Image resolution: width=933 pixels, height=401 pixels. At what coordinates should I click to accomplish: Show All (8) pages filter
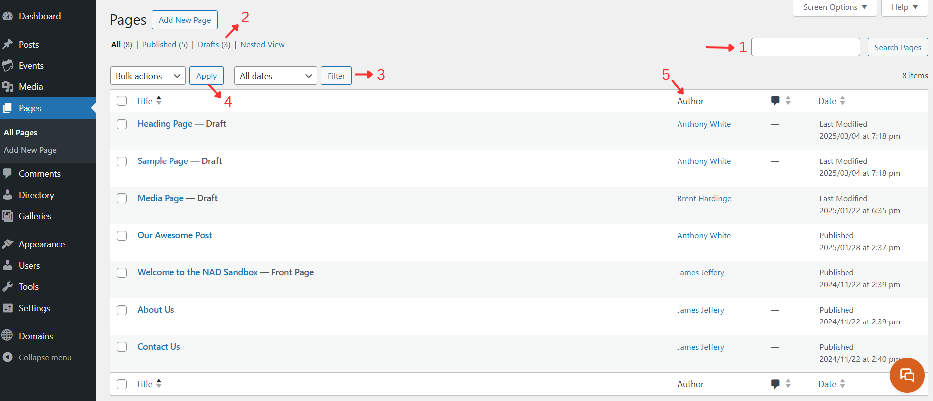[122, 45]
